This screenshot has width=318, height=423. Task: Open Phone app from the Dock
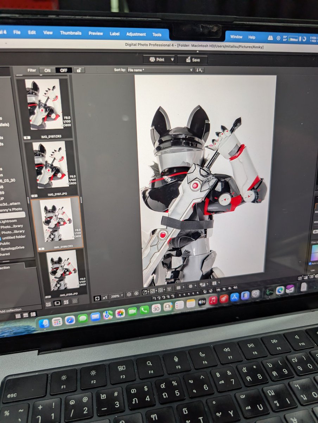click(144, 310)
